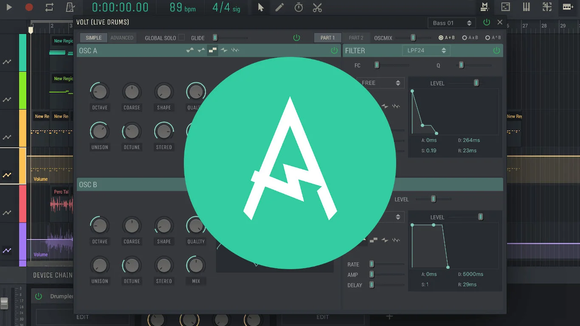Toggle the metronome icon
This screenshot has width=580, height=326.
tap(70, 7)
